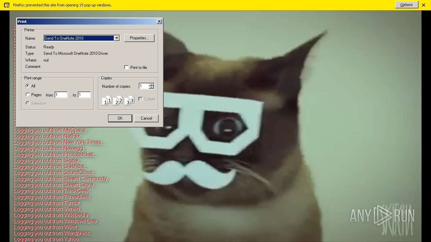
Task: Click 'Logging you out from Windows Live...'
Action: (57, 221)
